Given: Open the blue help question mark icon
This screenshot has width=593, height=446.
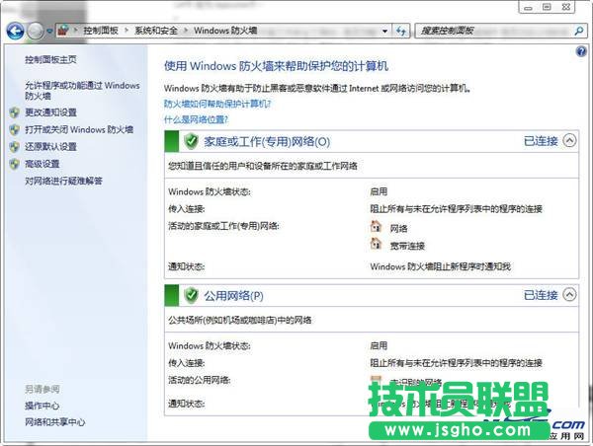Looking at the screenshot, I should pyautogui.click(x=581, y=51).
